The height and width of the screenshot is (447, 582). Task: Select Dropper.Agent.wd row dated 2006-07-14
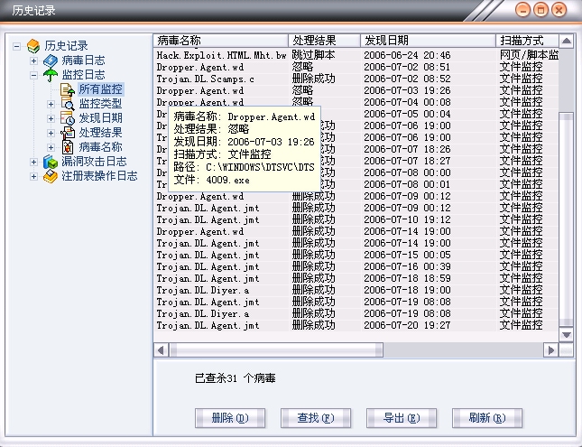[356, 231]
